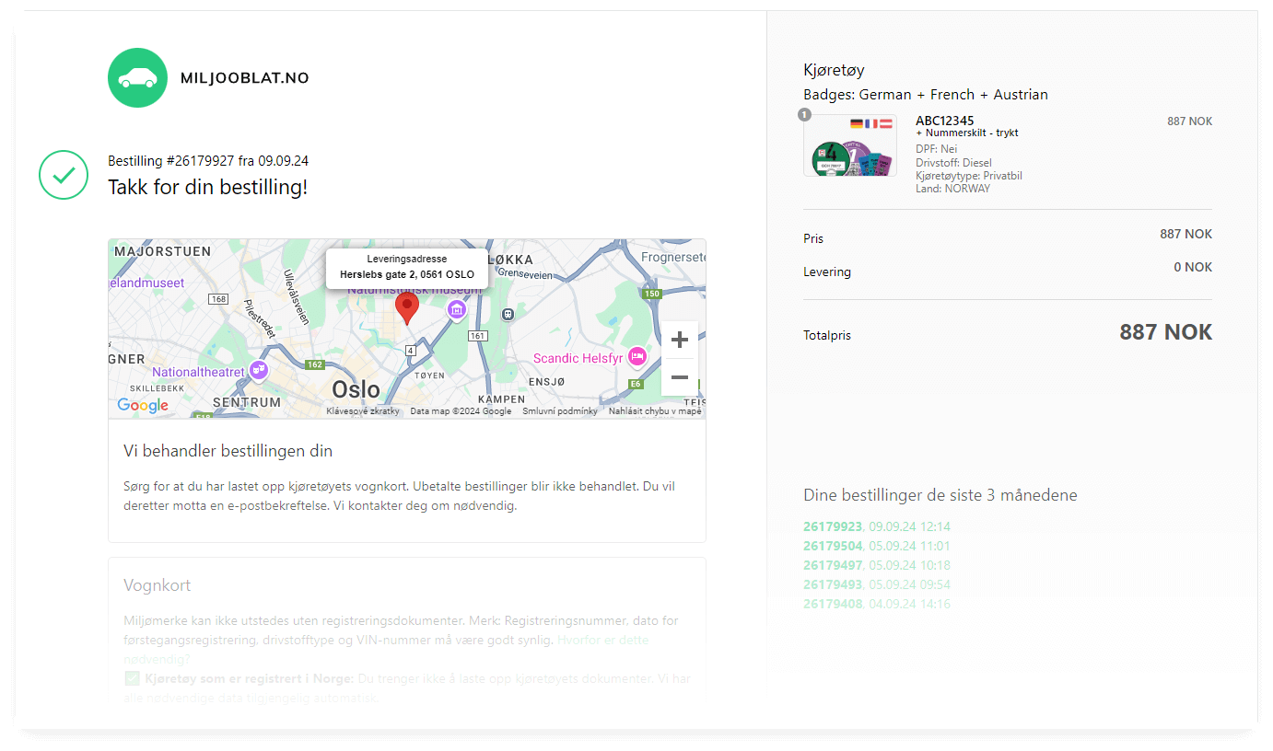Open order 26179504 from recent orders
Image resolution: width=1273 pixels, height=751 pixels.
(x=832, y=546)
